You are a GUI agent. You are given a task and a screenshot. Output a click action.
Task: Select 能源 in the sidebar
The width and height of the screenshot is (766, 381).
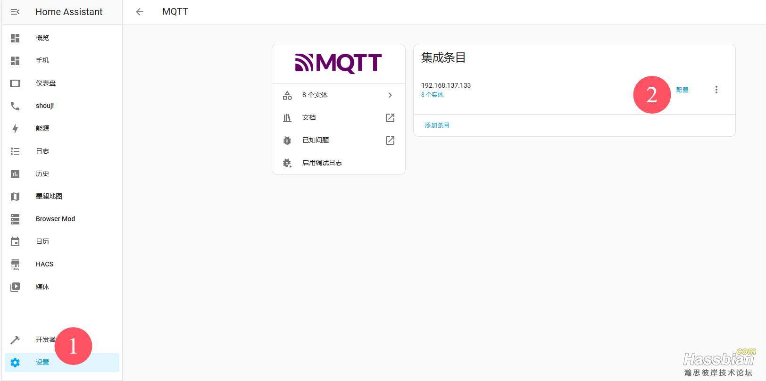(62, 129)
